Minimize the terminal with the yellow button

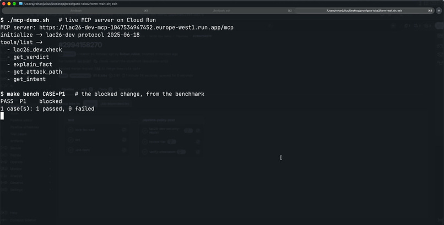pos(9,4)
